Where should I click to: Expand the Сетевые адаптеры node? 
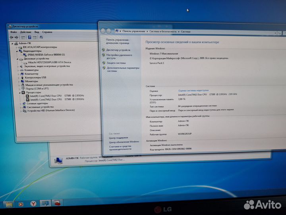pyautogui.click(x=21, y=104)
